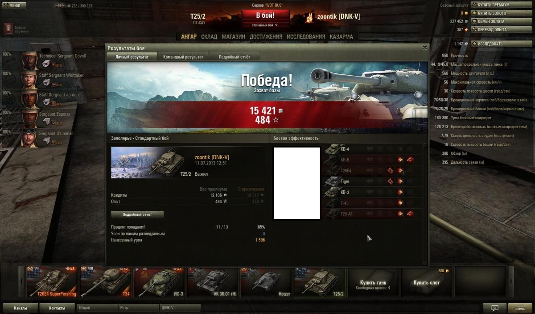535x314 pixels.
Task: Open Sergeant O'Connell crew portrait
Action: 29,137
